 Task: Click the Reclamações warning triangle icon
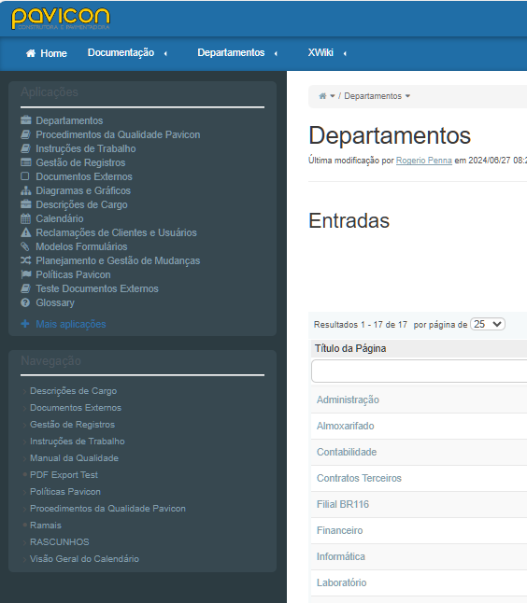point(26,232)
